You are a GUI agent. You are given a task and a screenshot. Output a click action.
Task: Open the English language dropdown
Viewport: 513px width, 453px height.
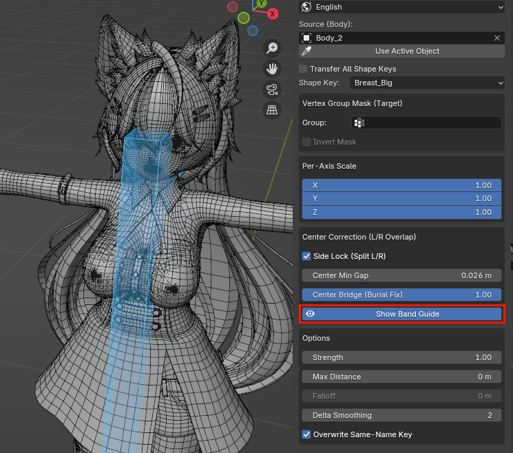click(401, 7)
